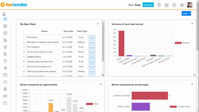Click the Jul 6, 2020 due date
This screenshot has height=112, width=199.
coord(67,57)
